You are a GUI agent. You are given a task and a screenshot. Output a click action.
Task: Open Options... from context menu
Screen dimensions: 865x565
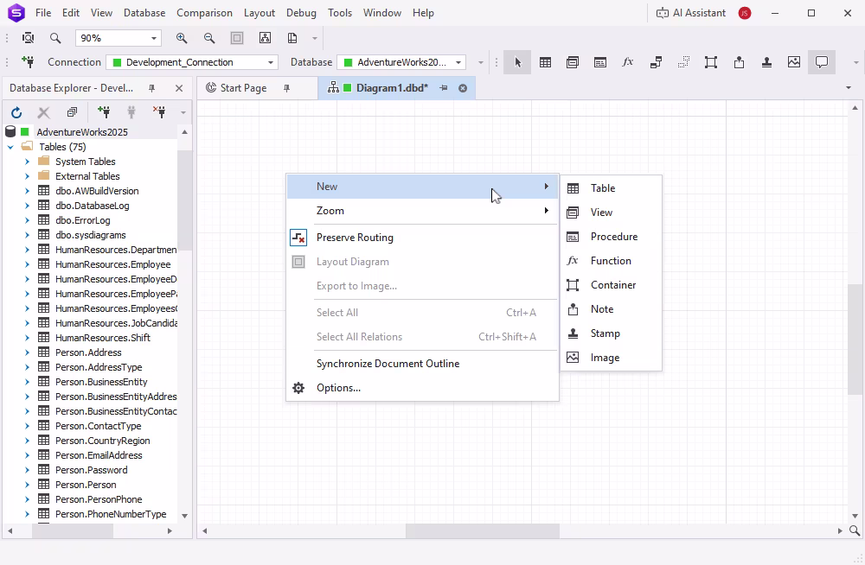[423, 388]
